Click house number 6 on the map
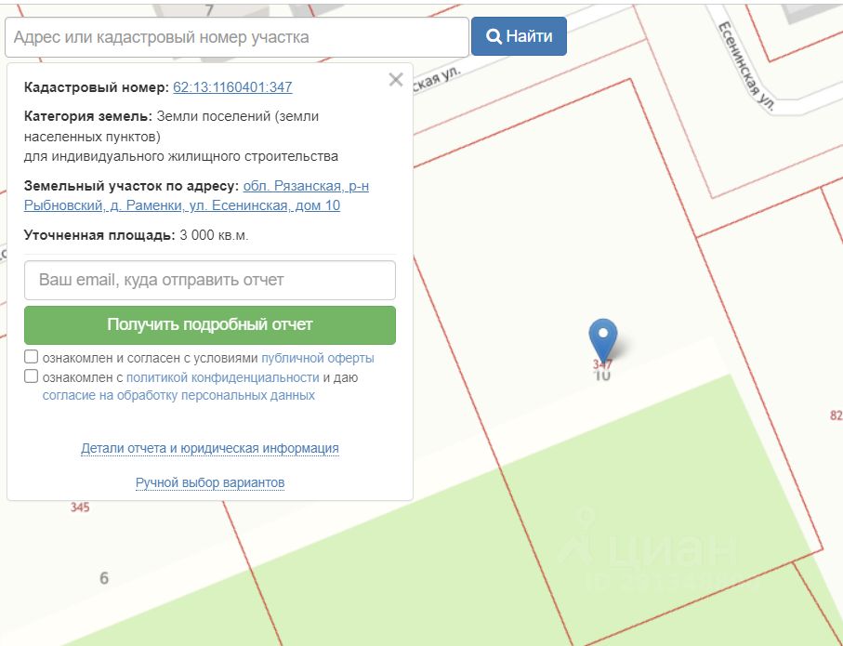 (104, 578)
